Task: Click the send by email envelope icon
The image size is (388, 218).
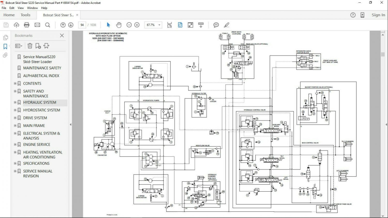Action: [37, 25]
